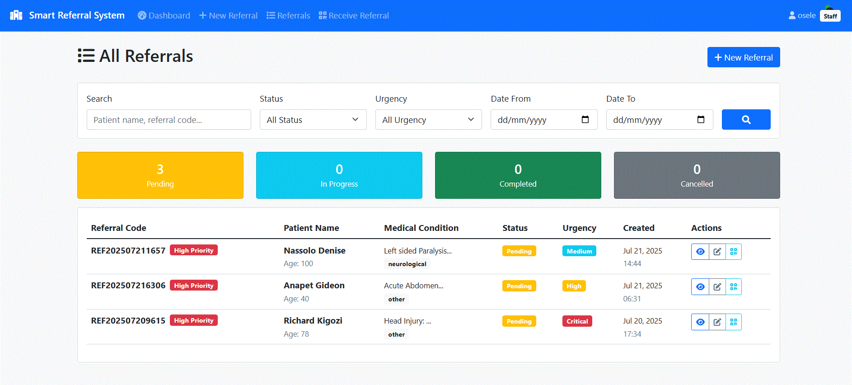This screenshot has width=852, height=385.
Task: Click the Smart Referral System hospital logo icon
Action: 16,15
